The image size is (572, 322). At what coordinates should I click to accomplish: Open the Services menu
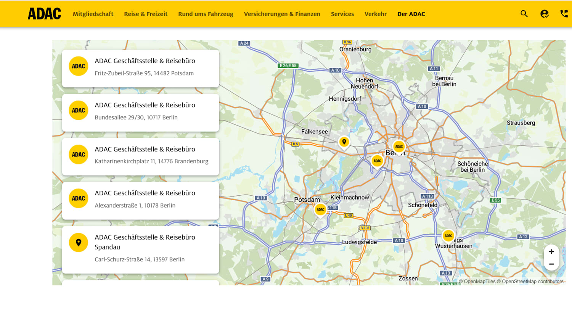coord(342,14)
